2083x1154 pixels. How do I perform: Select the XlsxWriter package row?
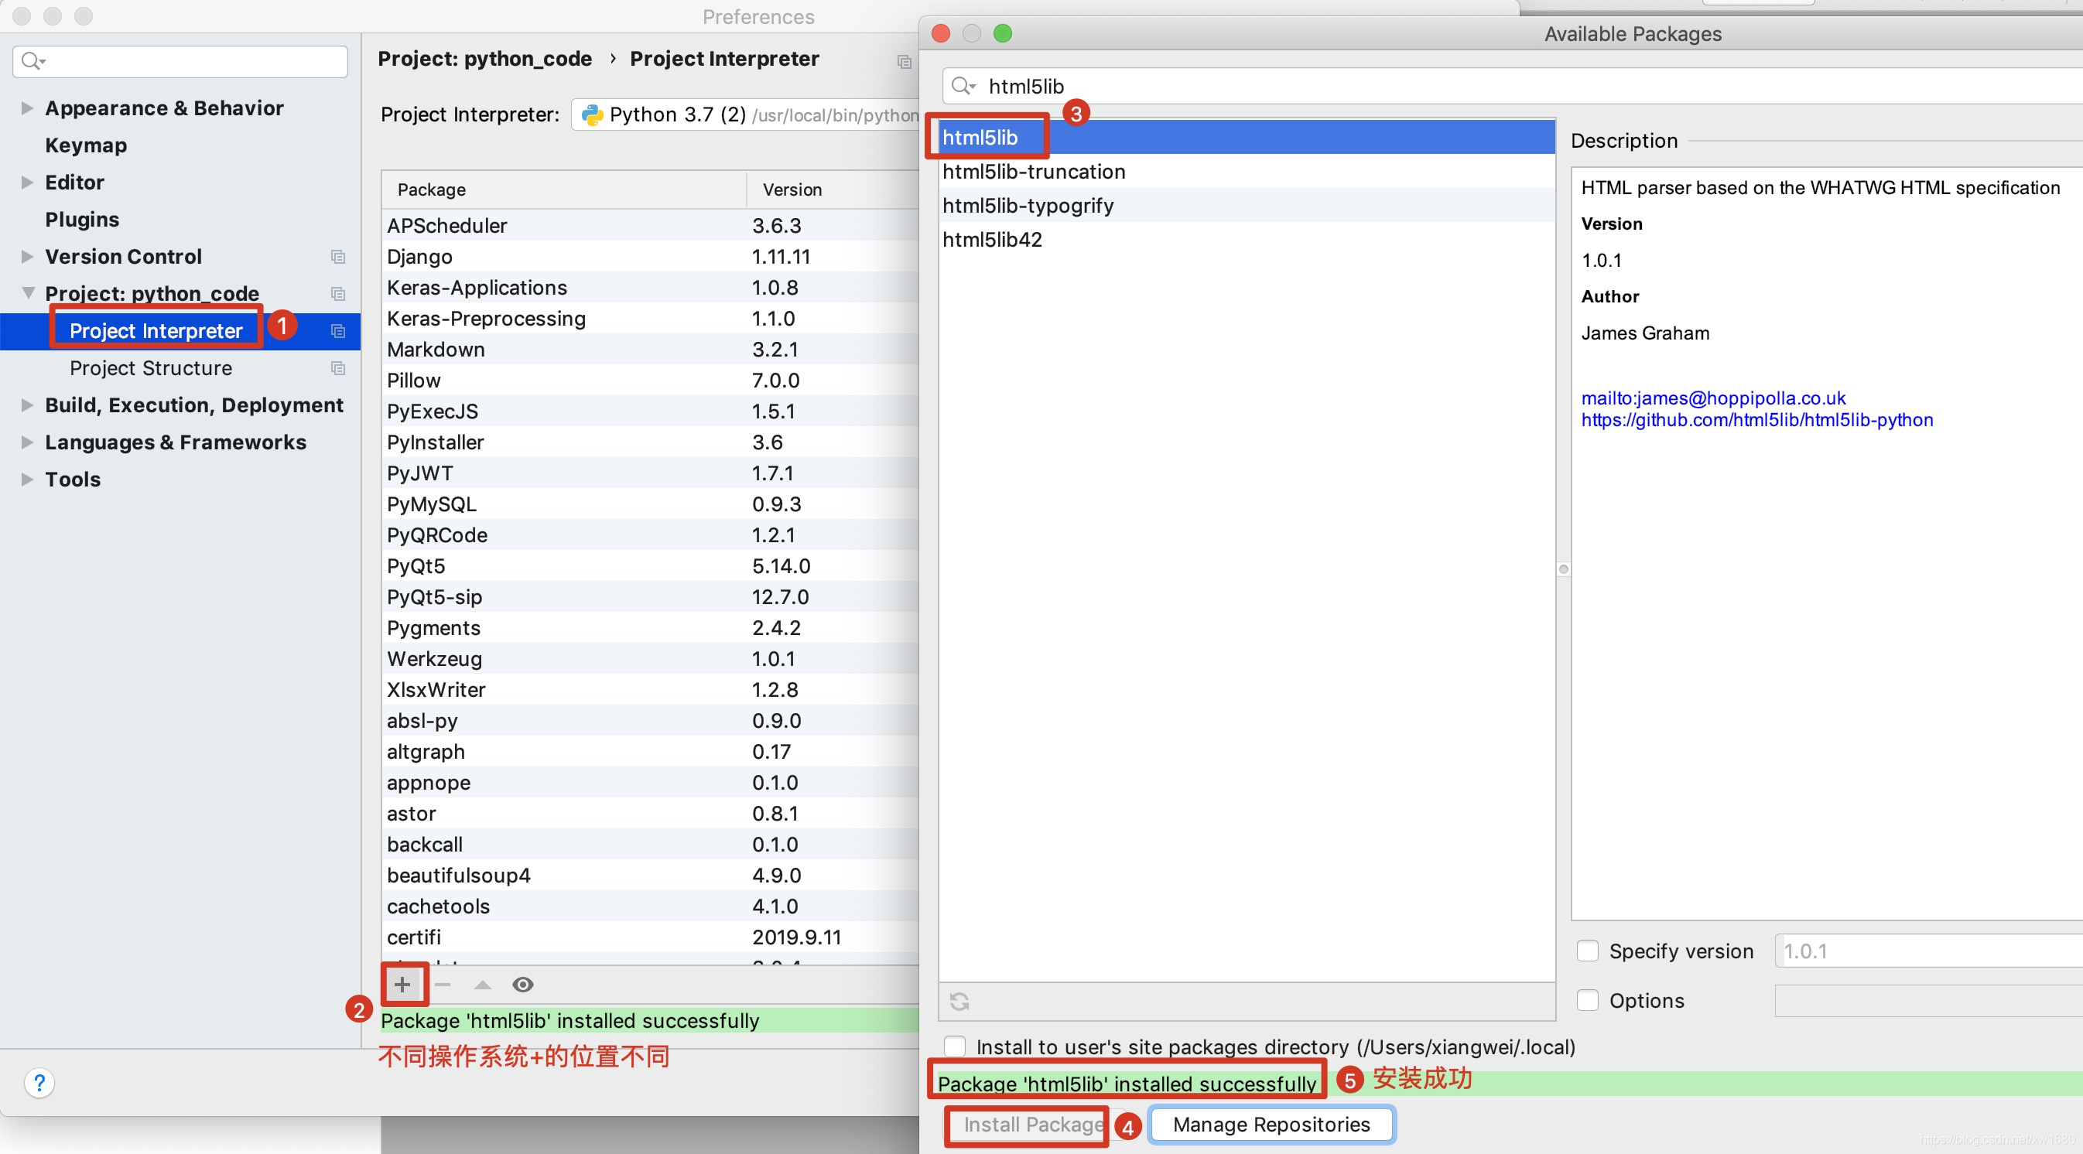click(x=650, y=689)
